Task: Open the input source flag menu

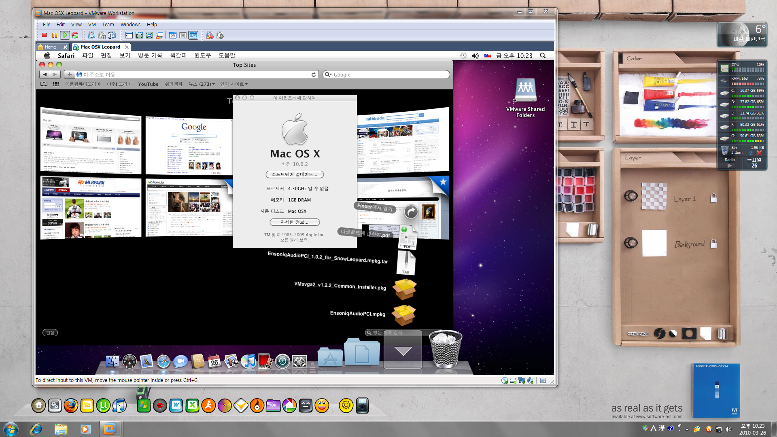Action: [x=488, y=56]
